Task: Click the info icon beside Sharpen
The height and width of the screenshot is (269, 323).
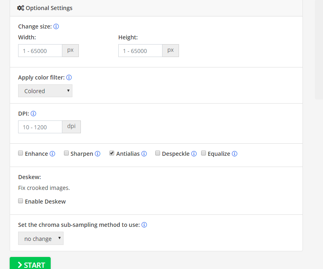Action: click(x=97, y=154)
